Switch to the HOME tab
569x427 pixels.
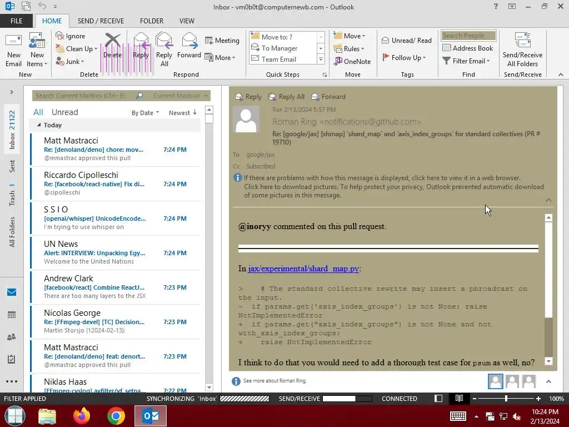[52, 21]
